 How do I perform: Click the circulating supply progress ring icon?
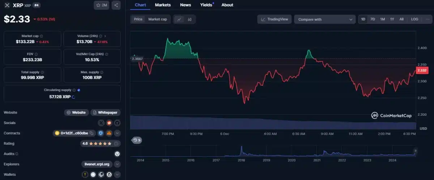coord(74,97)
